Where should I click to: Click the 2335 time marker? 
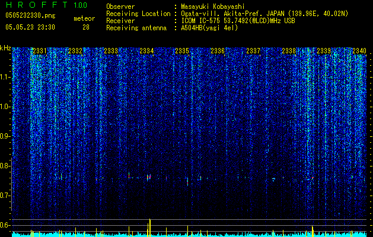[182, 51]
